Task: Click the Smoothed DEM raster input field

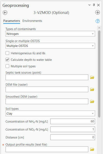Action: (x=47, y=101)
